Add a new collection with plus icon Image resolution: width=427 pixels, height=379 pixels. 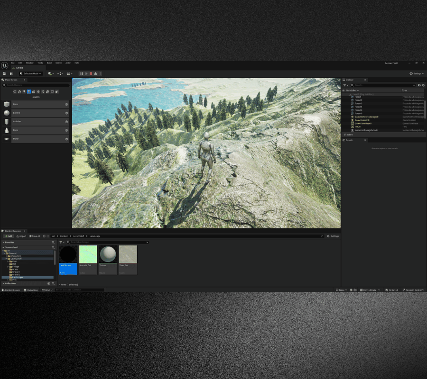[x=49, y=284]
